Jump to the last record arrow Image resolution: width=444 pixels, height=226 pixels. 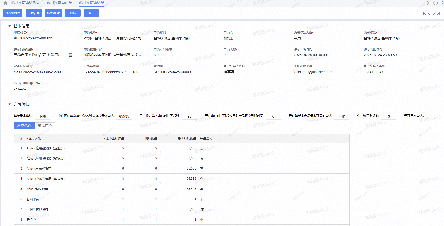[438, 13]
